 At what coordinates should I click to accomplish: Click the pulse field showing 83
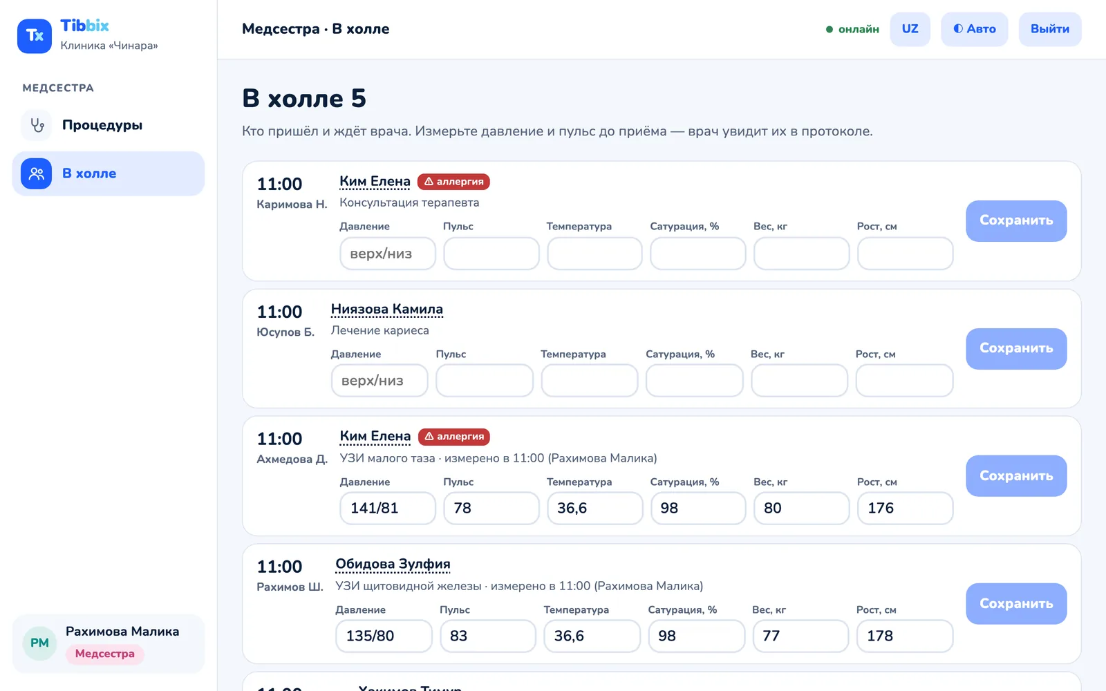pyautogui.click(x=488, y=636)
